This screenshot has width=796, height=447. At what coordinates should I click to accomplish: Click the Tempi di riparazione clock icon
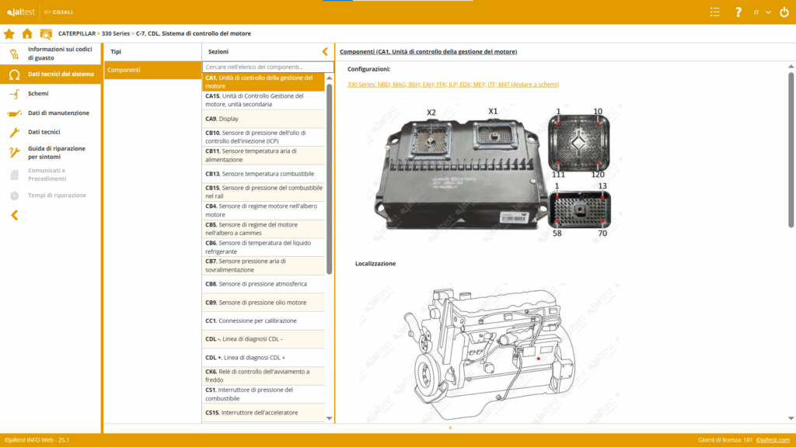14,196
